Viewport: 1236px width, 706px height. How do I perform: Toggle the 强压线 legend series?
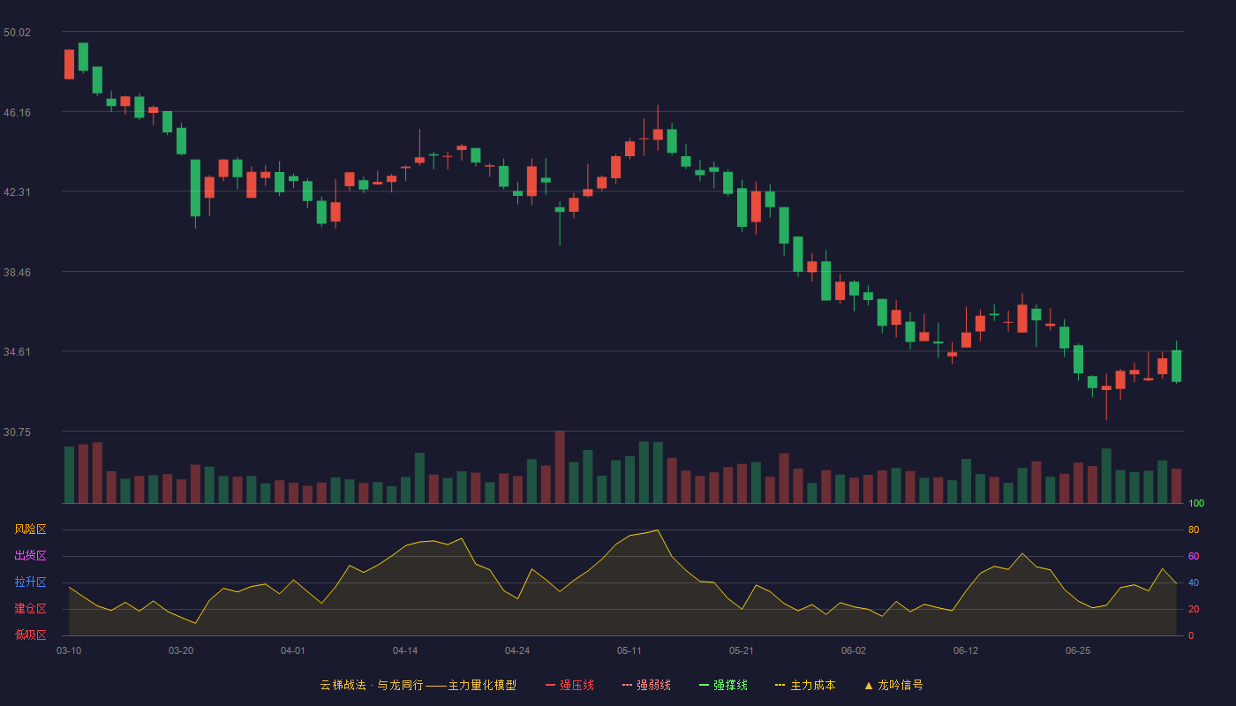[570, 685]
